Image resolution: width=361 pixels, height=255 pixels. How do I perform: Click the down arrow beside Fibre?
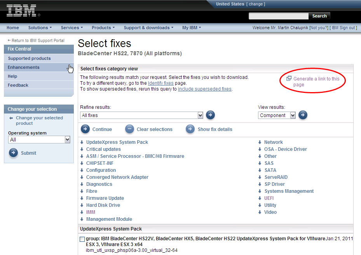click(82, 191)
